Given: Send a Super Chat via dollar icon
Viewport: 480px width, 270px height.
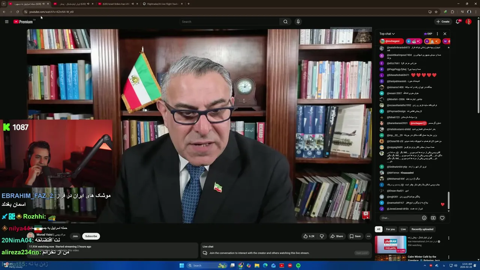Looking at the screenshot, I should pos(433,218).
